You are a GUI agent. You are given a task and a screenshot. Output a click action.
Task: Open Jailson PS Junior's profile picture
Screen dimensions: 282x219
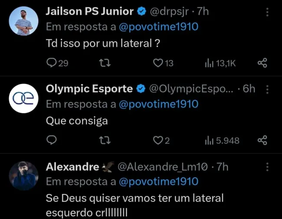point(23,21)
